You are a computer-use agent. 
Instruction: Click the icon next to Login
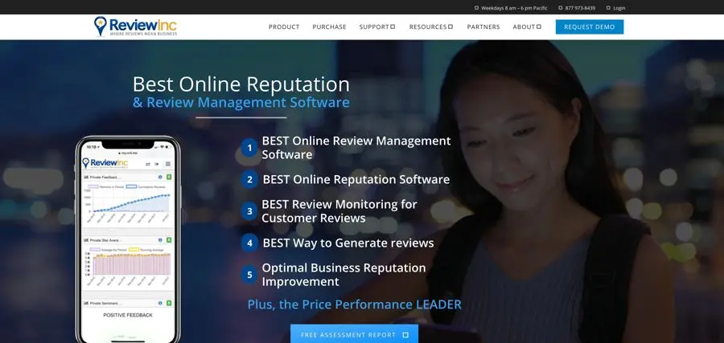click(608, 8)
